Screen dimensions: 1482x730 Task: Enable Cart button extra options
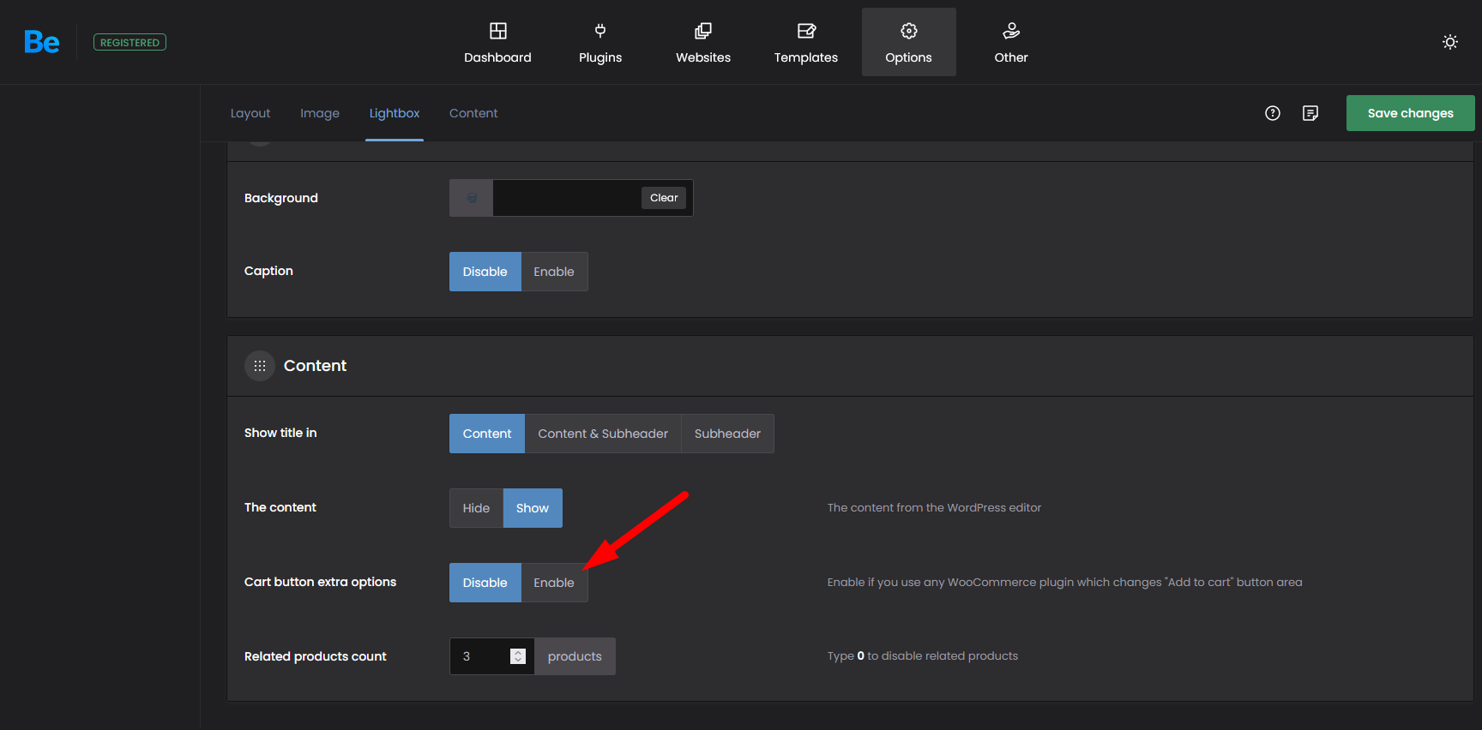554,583
